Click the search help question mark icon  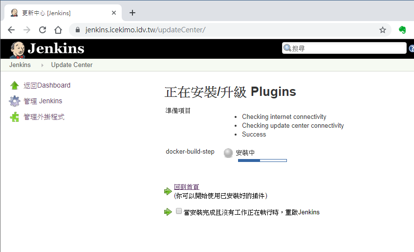click(412, 48)
